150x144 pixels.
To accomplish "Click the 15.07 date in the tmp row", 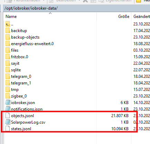I will (142, 90).
